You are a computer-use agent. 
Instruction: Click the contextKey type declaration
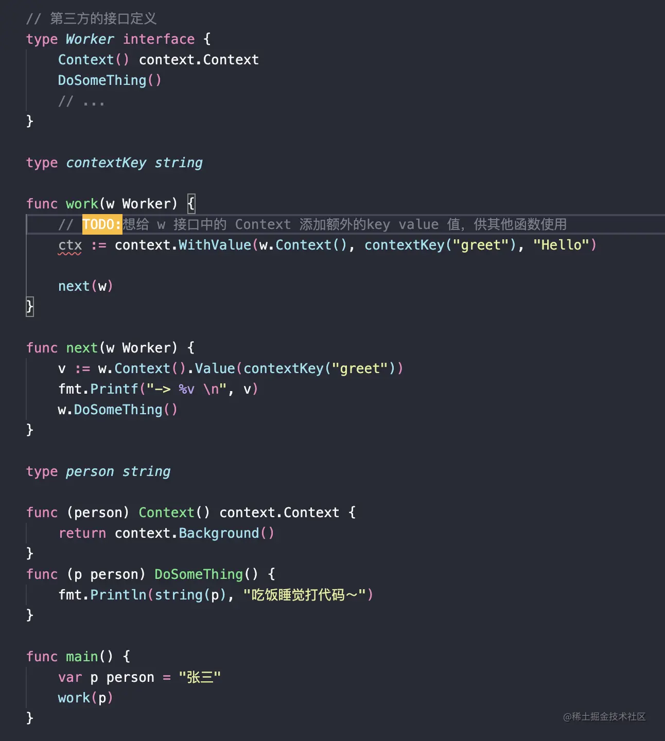tap(106, 163)
